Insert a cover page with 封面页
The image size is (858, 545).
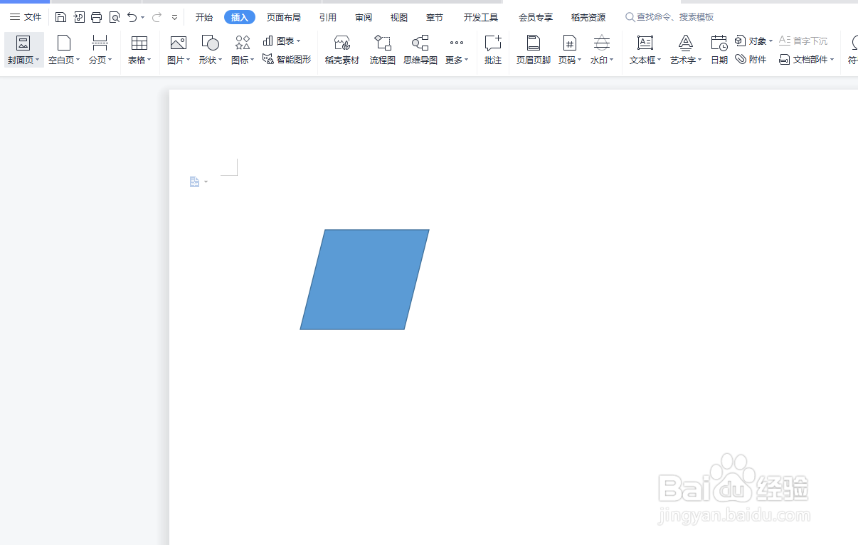click(23, 50)
